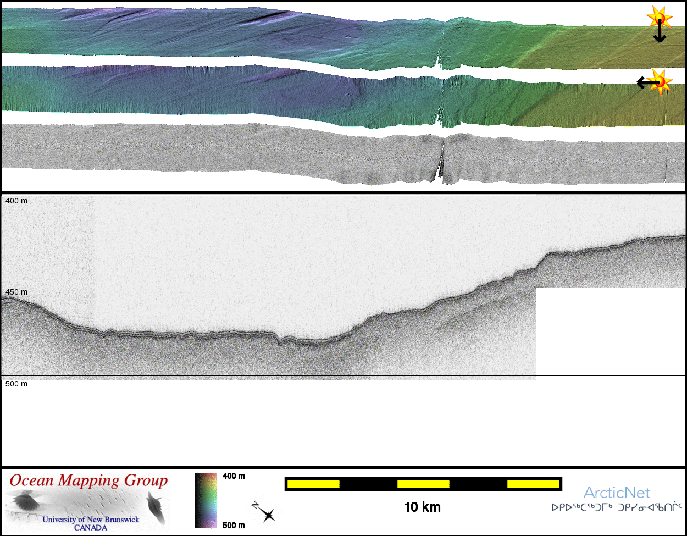The image size is (687, 536).
Task: Pick the depth color scale bar
Action: click(206, 500)
